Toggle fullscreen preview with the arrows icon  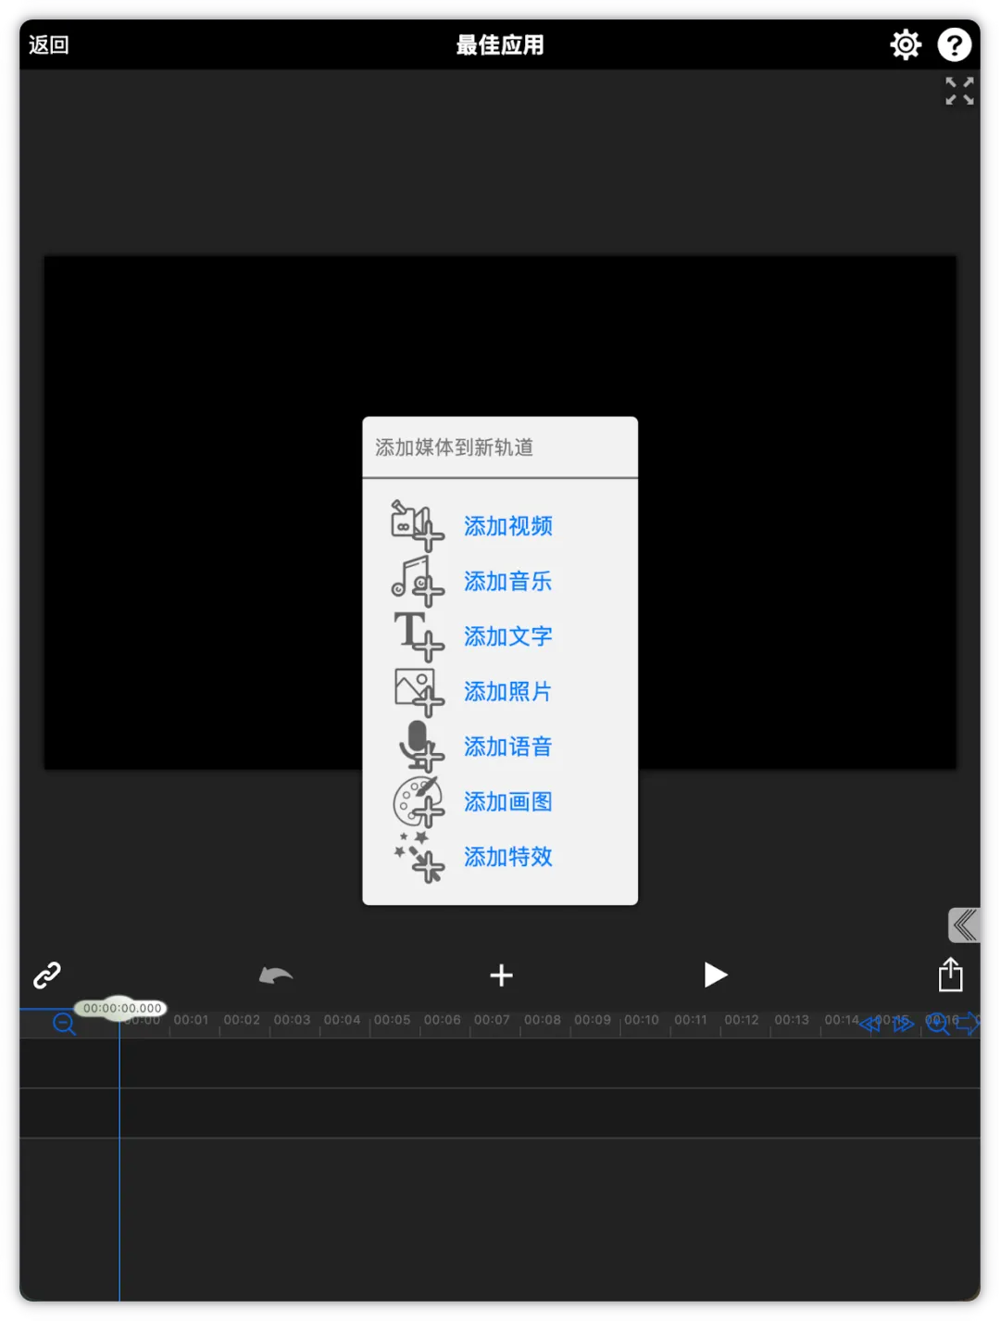(959, 91)
